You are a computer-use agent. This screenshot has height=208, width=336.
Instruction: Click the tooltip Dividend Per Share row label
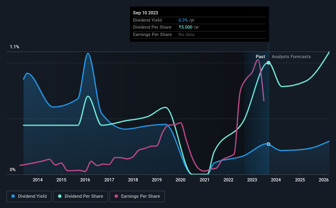[x=152, y=27]
